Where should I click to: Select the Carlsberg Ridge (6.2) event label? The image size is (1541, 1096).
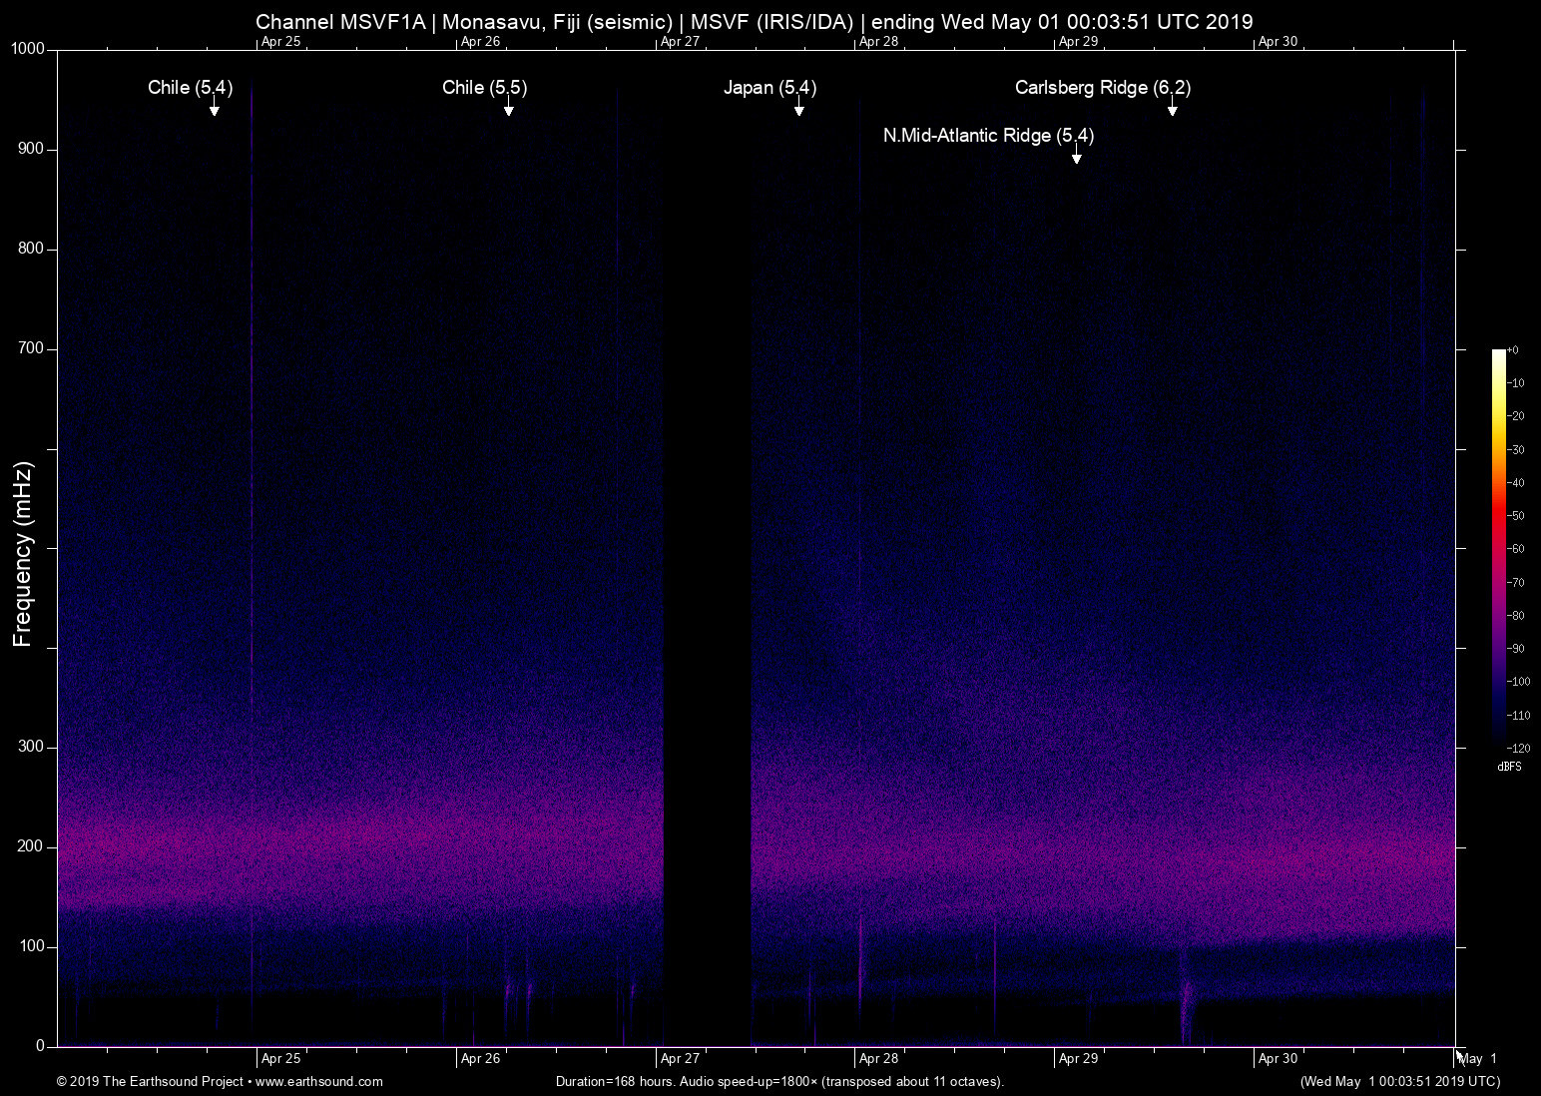[1102, 88]
